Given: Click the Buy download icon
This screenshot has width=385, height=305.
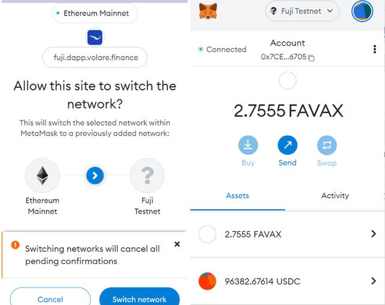Looking at the screenshot, I should click(x=248, y=145).
